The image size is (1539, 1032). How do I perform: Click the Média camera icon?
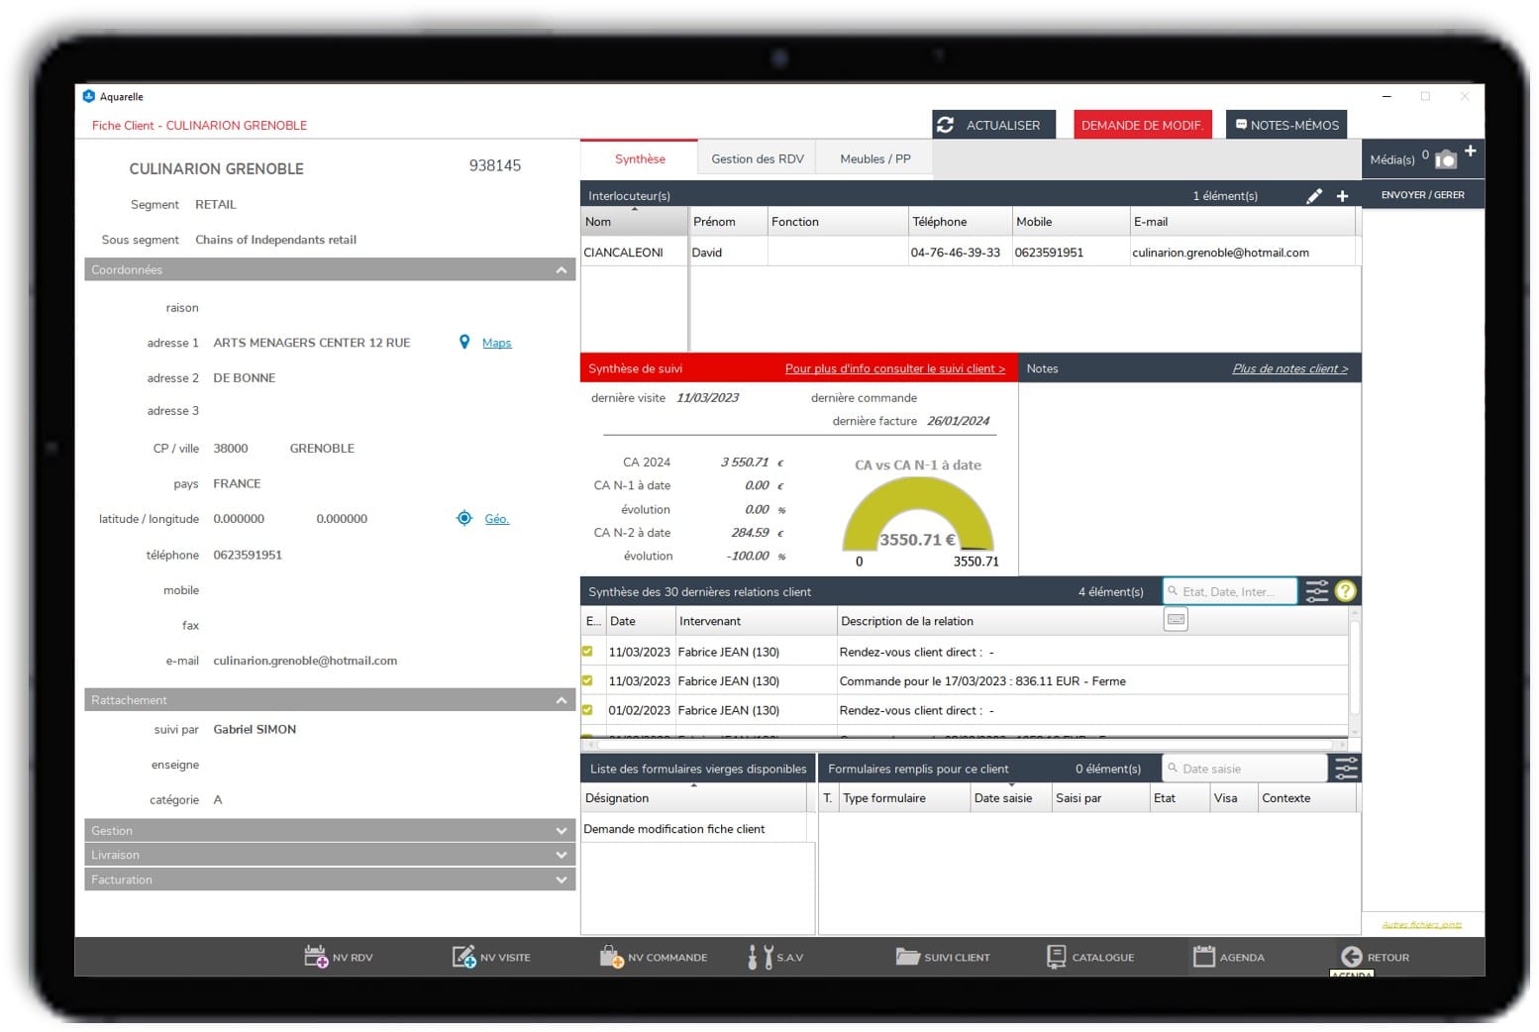coord(1445,159)
